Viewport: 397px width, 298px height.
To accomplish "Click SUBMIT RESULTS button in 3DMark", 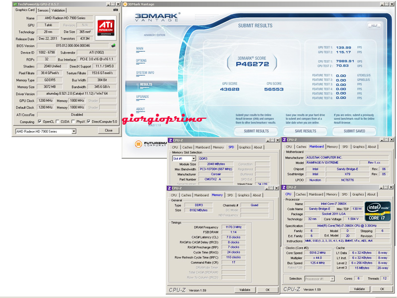I will 256,131.
